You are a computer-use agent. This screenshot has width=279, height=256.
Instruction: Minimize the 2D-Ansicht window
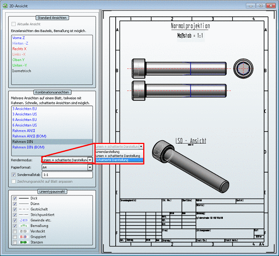coord(251,6)
